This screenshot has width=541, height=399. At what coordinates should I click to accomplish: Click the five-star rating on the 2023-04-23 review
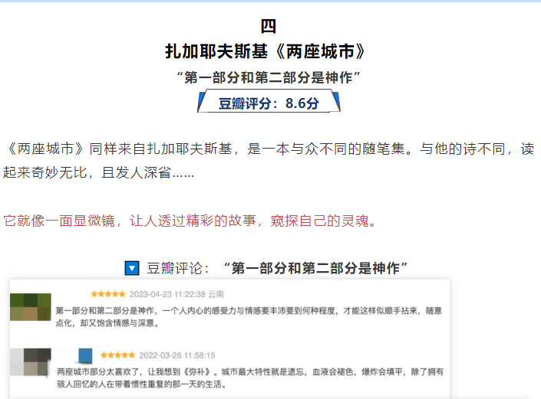pos(108,294)
